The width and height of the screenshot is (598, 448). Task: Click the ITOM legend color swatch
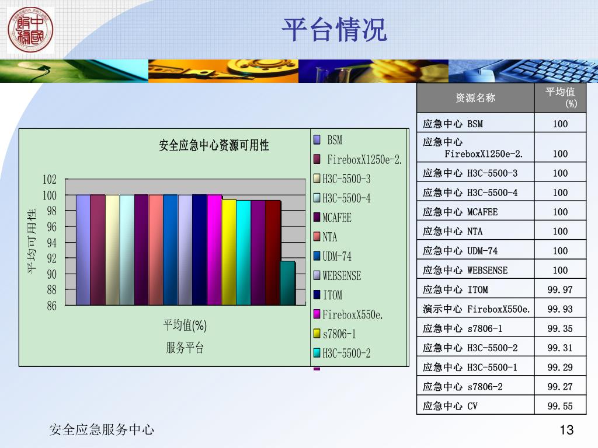pyautogui.click(x=317, y=295)
